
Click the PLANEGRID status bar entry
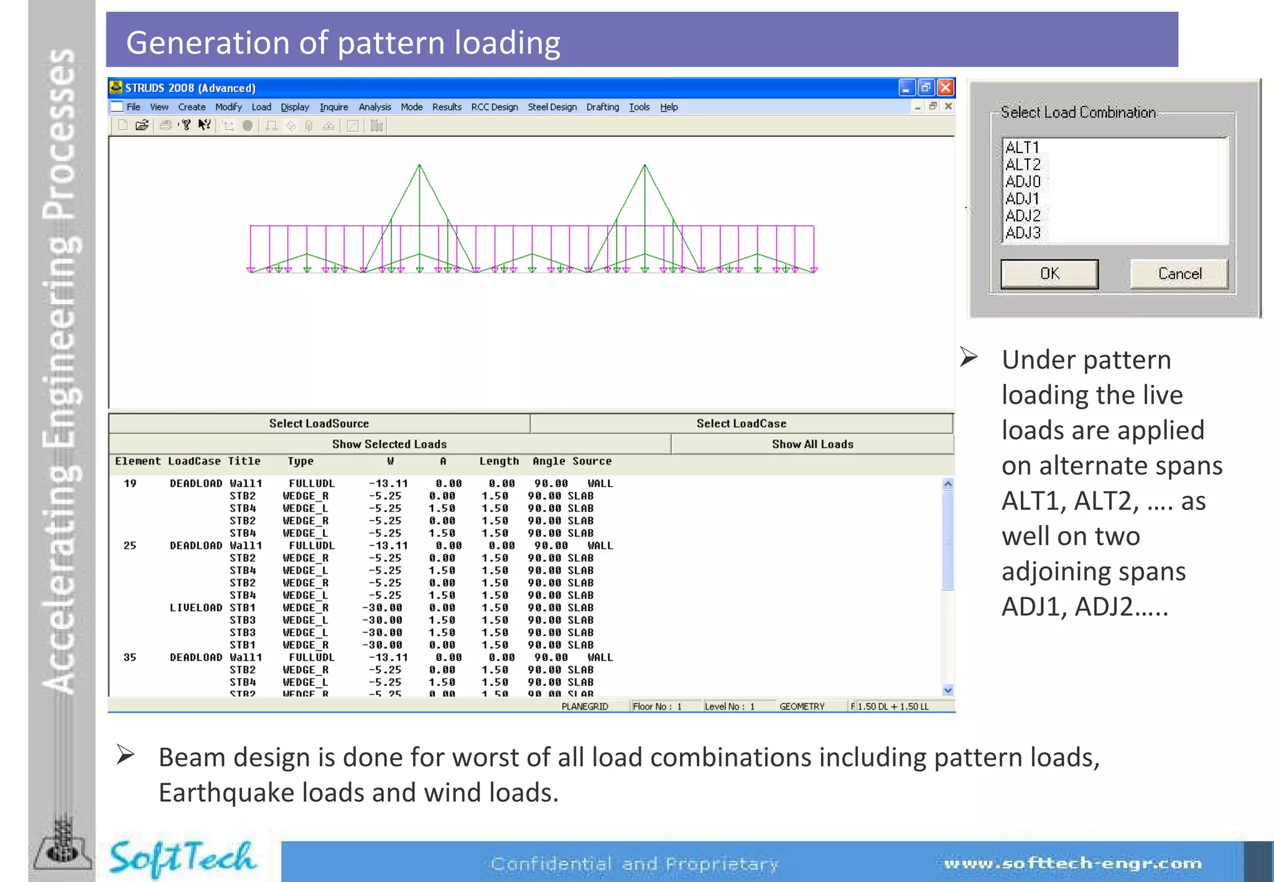[585, 707]
